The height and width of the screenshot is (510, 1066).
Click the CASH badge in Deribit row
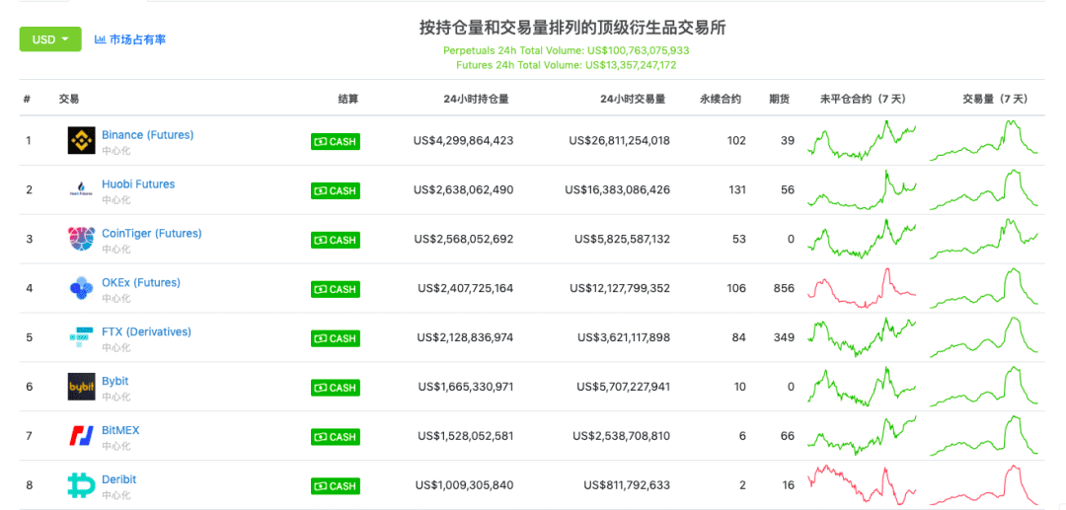pos(336,486)
